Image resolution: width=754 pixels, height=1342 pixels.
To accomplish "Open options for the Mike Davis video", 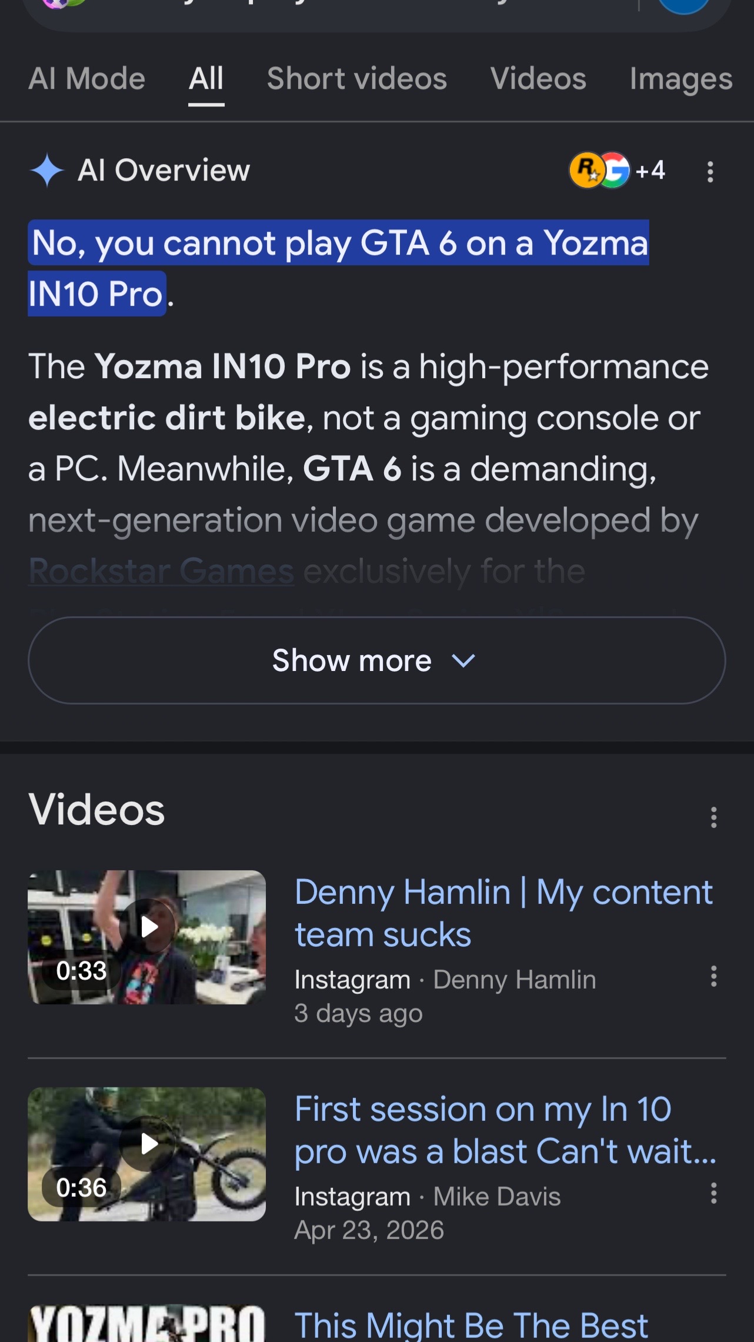I will pyautogui.click(x=713, y=1193).
